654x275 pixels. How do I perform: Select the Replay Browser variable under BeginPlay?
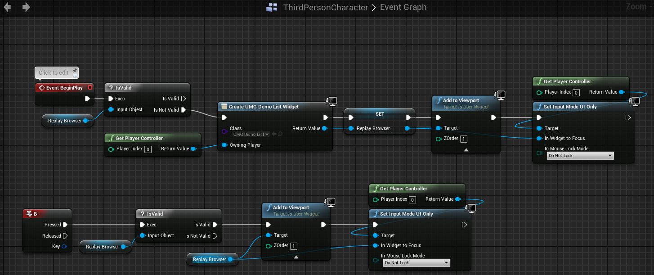tap(67, 121)
